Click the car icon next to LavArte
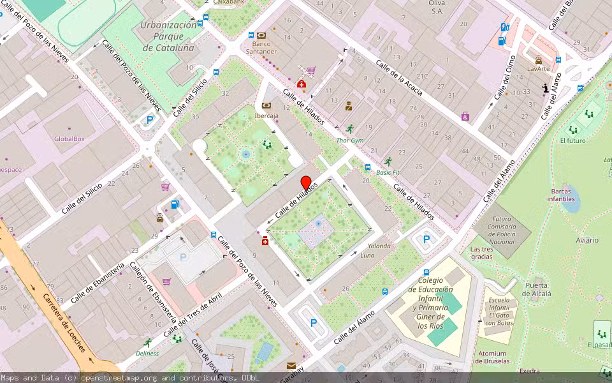Viewport: 612px width, 383px height. (538, 60)
